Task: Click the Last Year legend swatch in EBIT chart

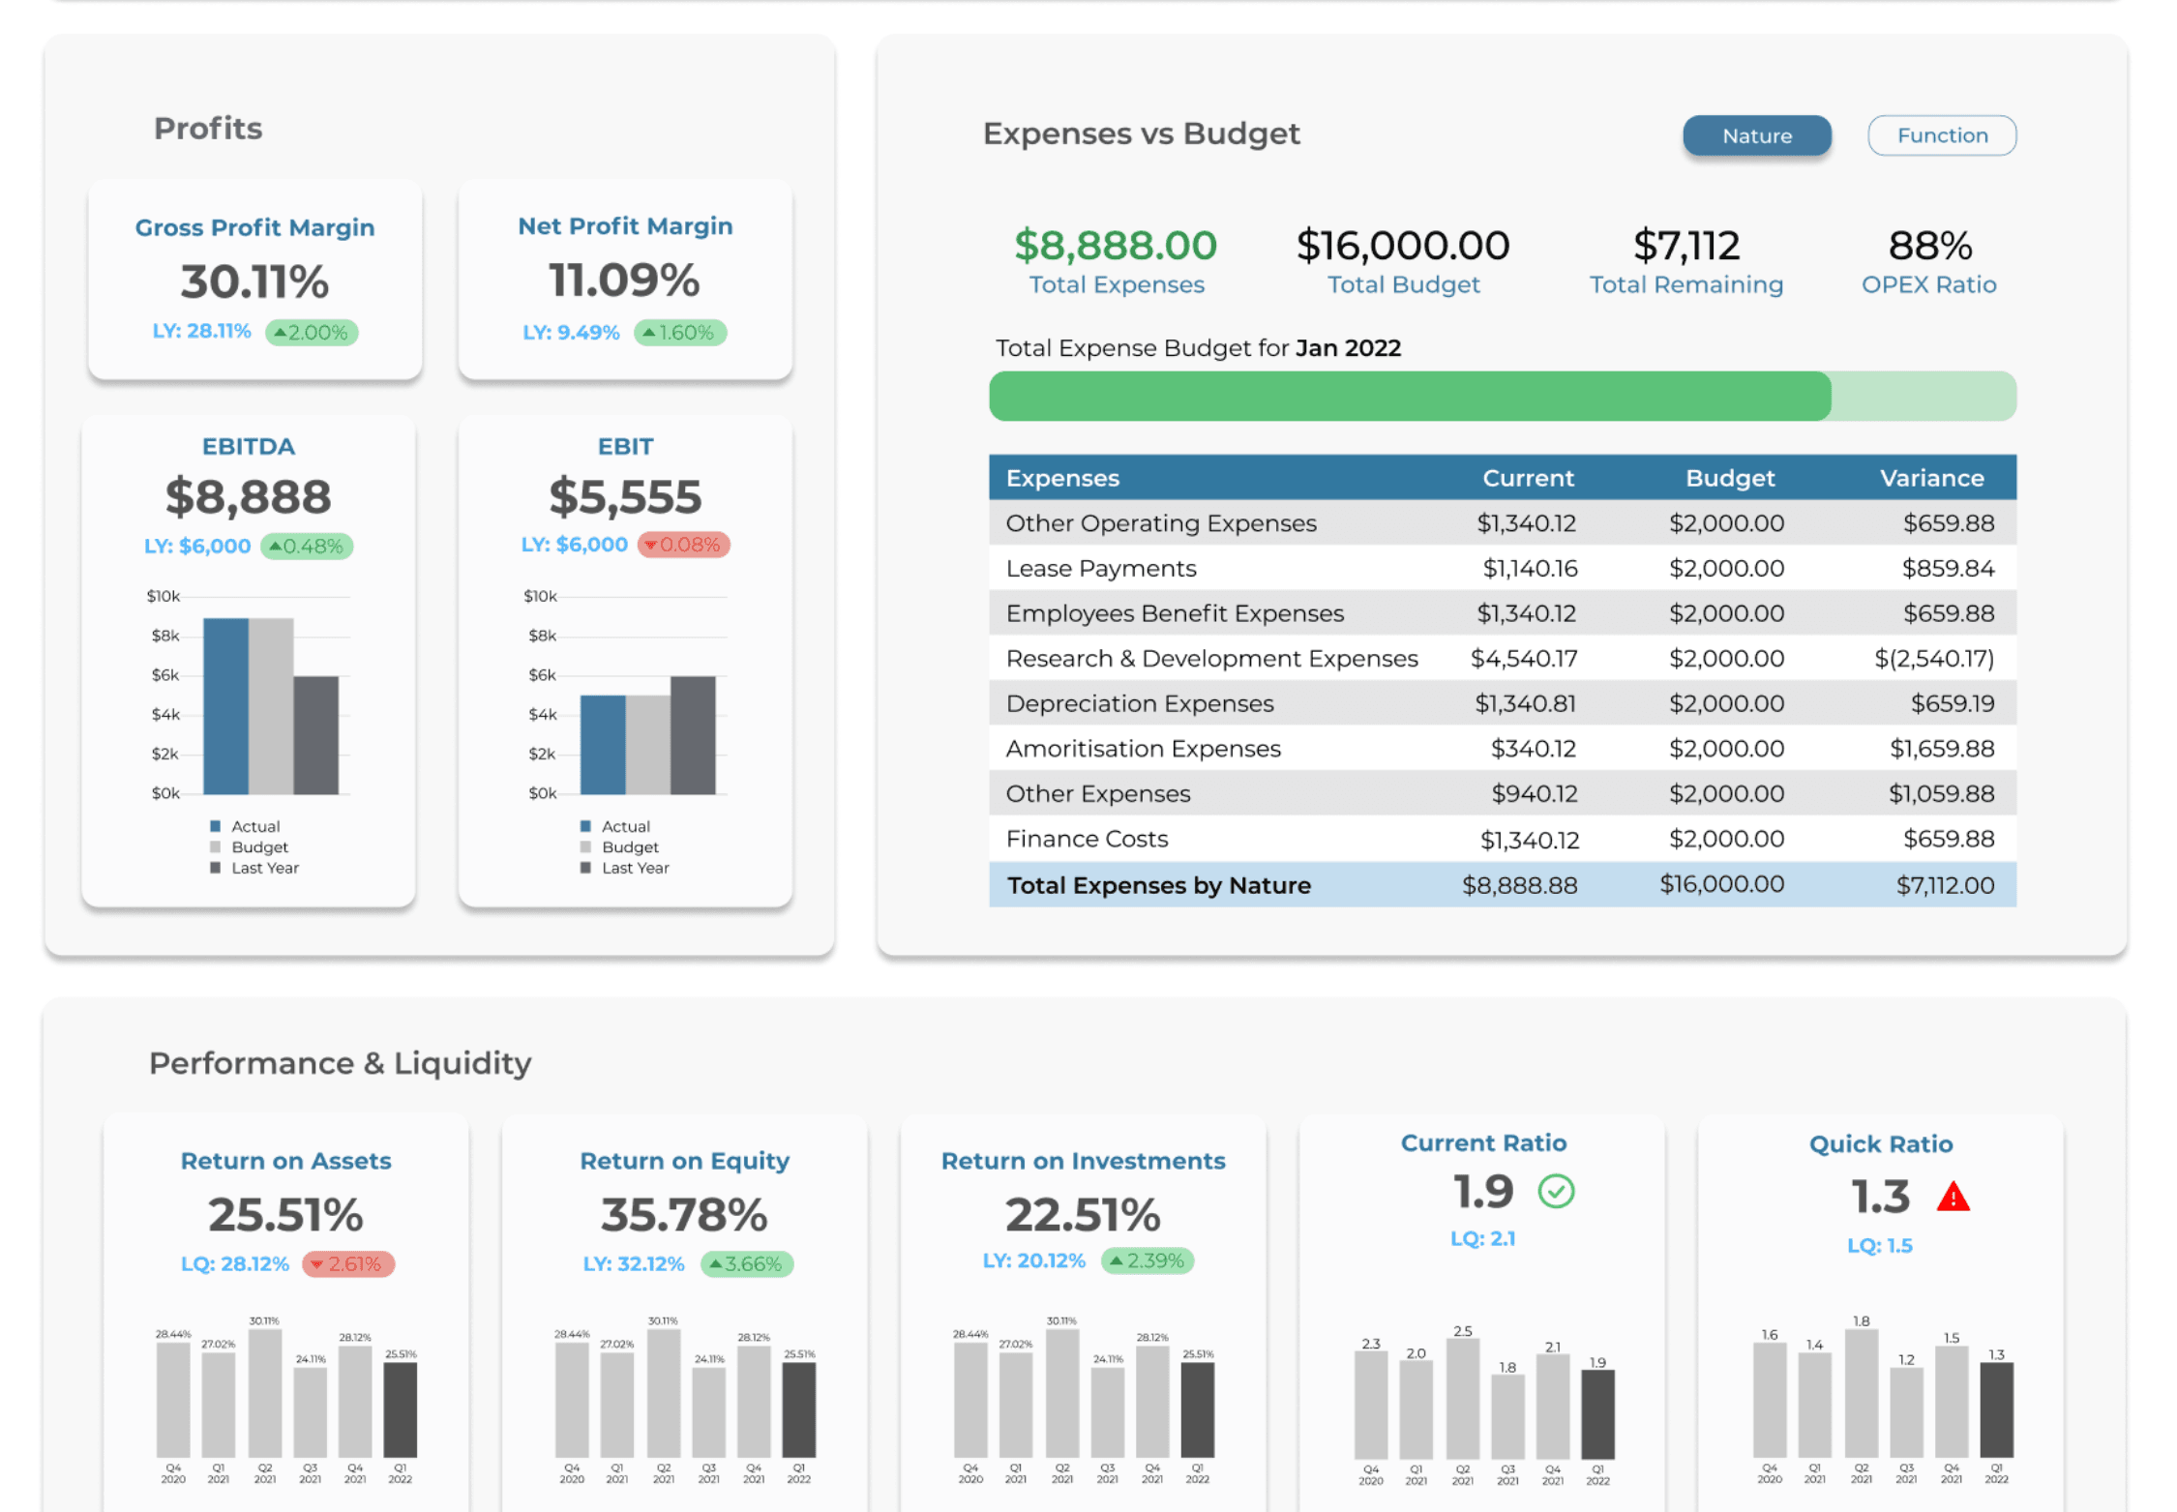Action: point(585,868)
